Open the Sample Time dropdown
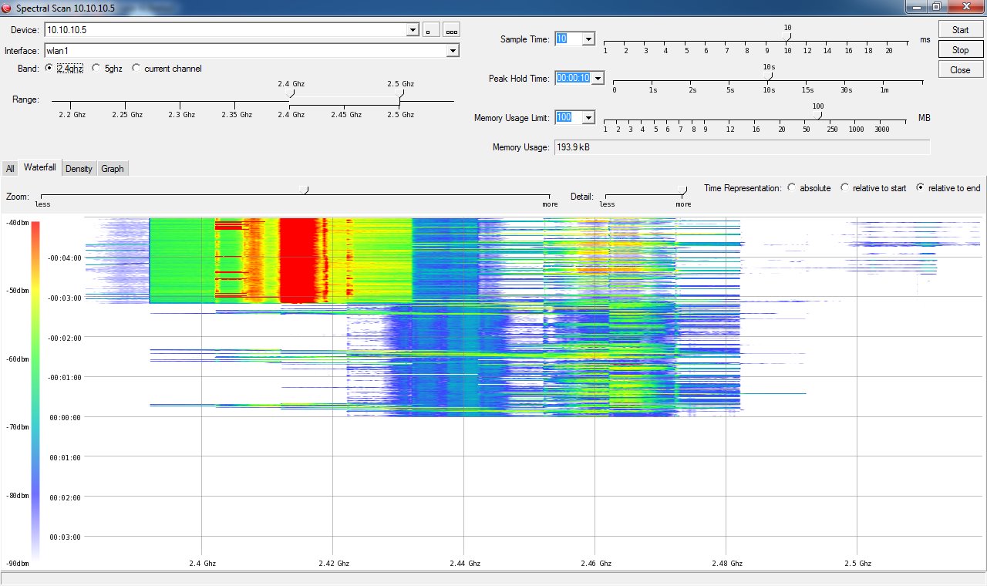This screenshot has width=987, height=586. (x=588, y=39)
